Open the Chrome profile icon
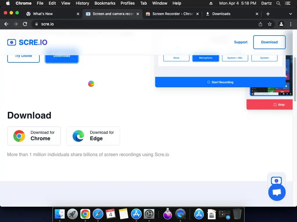 [281, 24]
